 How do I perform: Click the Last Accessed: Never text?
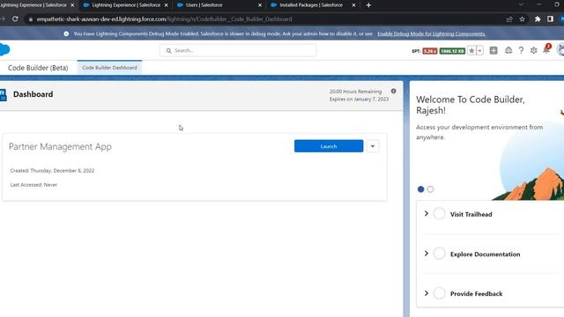(33, 185)
